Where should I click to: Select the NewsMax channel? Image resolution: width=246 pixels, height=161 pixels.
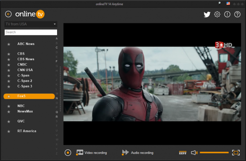coord(25,111)
